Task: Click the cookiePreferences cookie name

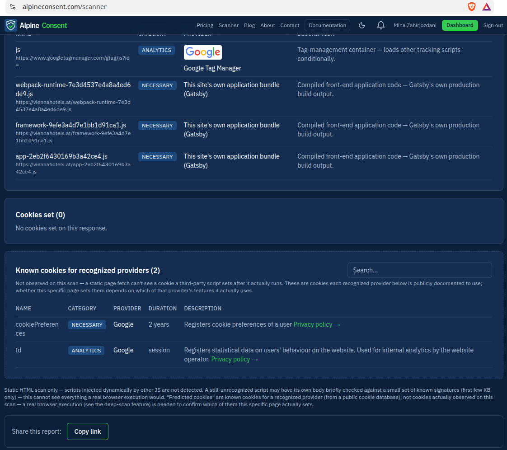Action: point(37,329)
